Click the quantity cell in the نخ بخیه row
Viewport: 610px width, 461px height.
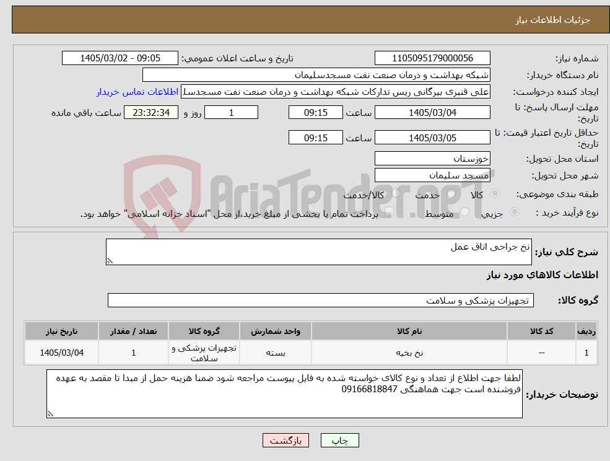tap(133, 353)
